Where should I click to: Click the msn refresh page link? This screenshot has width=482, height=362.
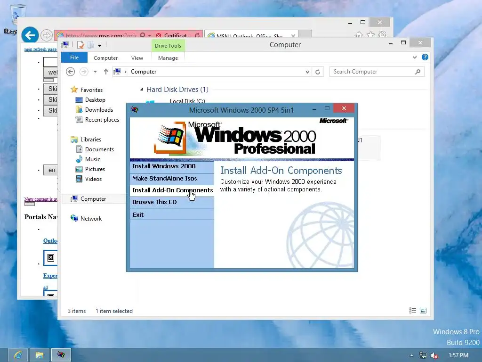tap(40, 49)
